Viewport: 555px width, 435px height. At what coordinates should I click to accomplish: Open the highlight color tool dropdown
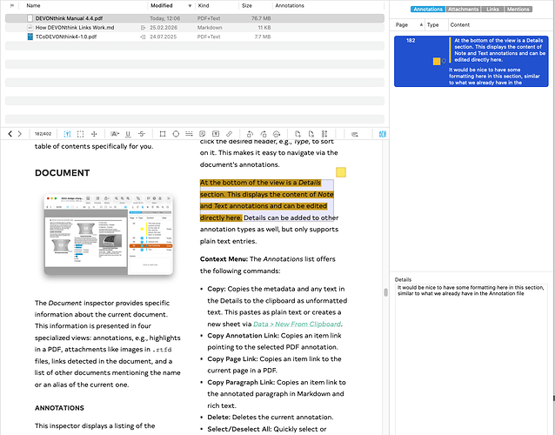[115, 134]
